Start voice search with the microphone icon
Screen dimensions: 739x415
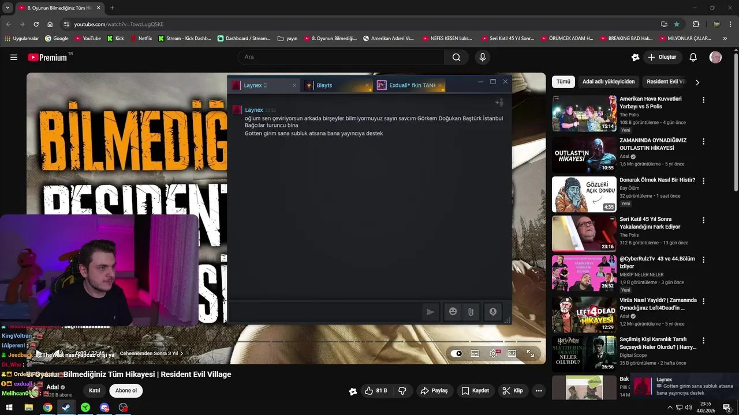click(x=483, y=57)
